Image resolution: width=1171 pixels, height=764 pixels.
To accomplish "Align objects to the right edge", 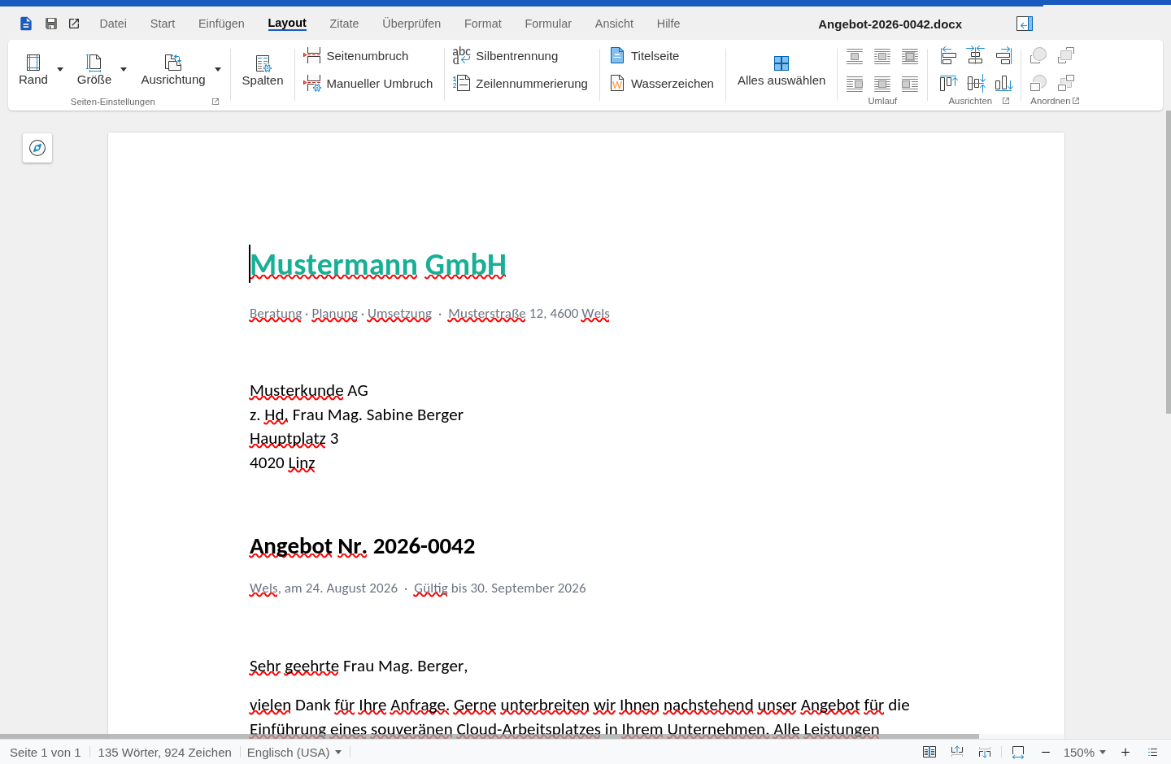I will (x=1003, y=55).
